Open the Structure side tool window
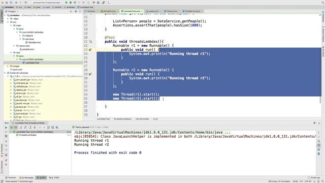325x183 pixels. coord(2,167)
